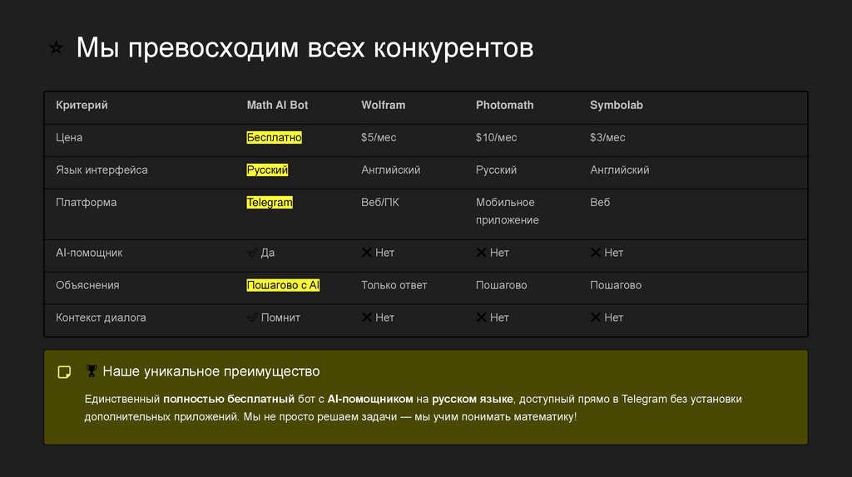Screen dimensions: 852x477
Task: Click the X icon in Wolfram's Контекст диалога cell
Action: pos(367,317)
